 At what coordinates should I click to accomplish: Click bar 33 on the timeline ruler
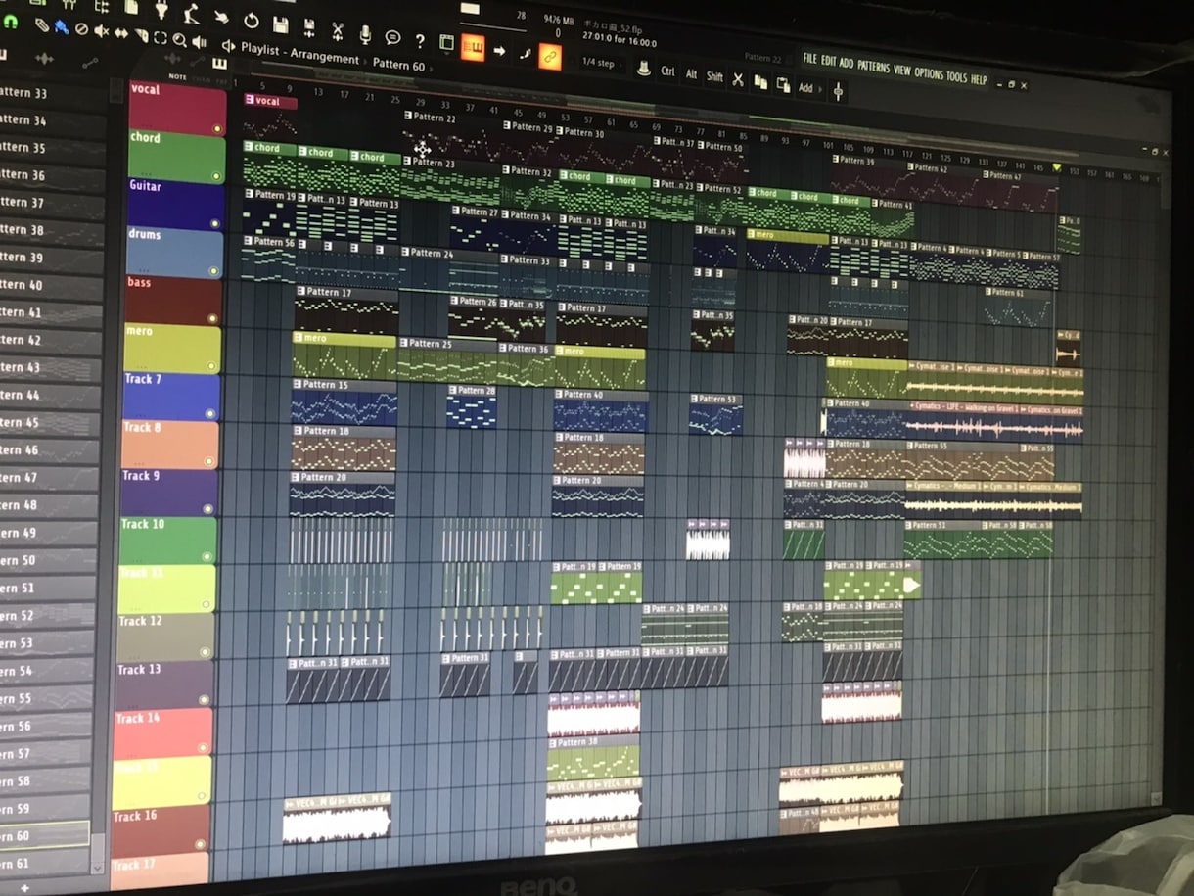tap(444, 105)
